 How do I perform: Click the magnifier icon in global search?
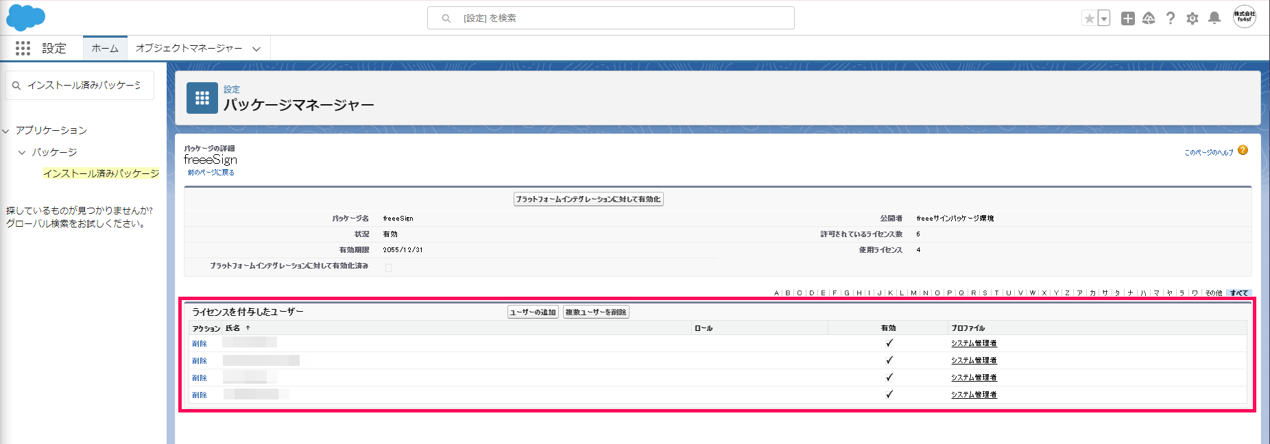pos(446,18)
